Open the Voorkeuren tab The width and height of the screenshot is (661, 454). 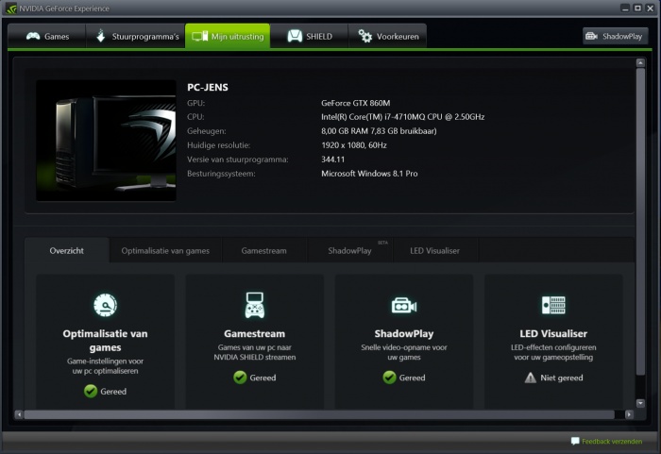coord(387,36)
